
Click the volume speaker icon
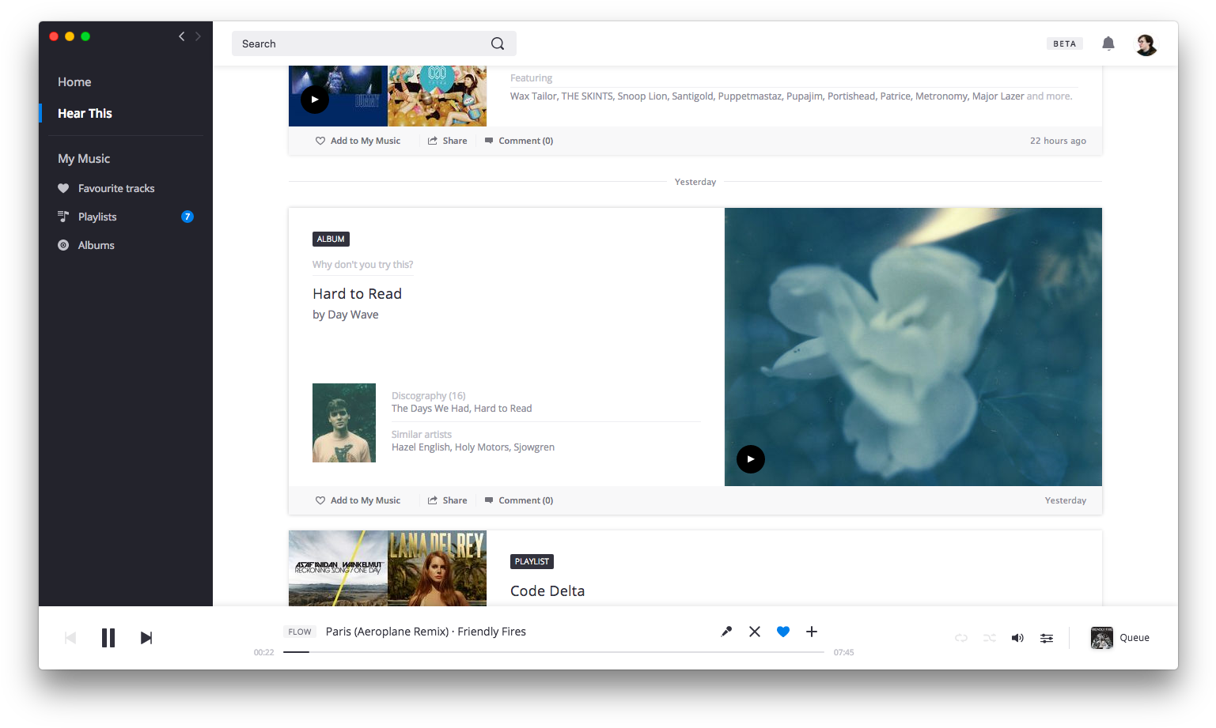pyautogui.click(x=1017, y=638)
